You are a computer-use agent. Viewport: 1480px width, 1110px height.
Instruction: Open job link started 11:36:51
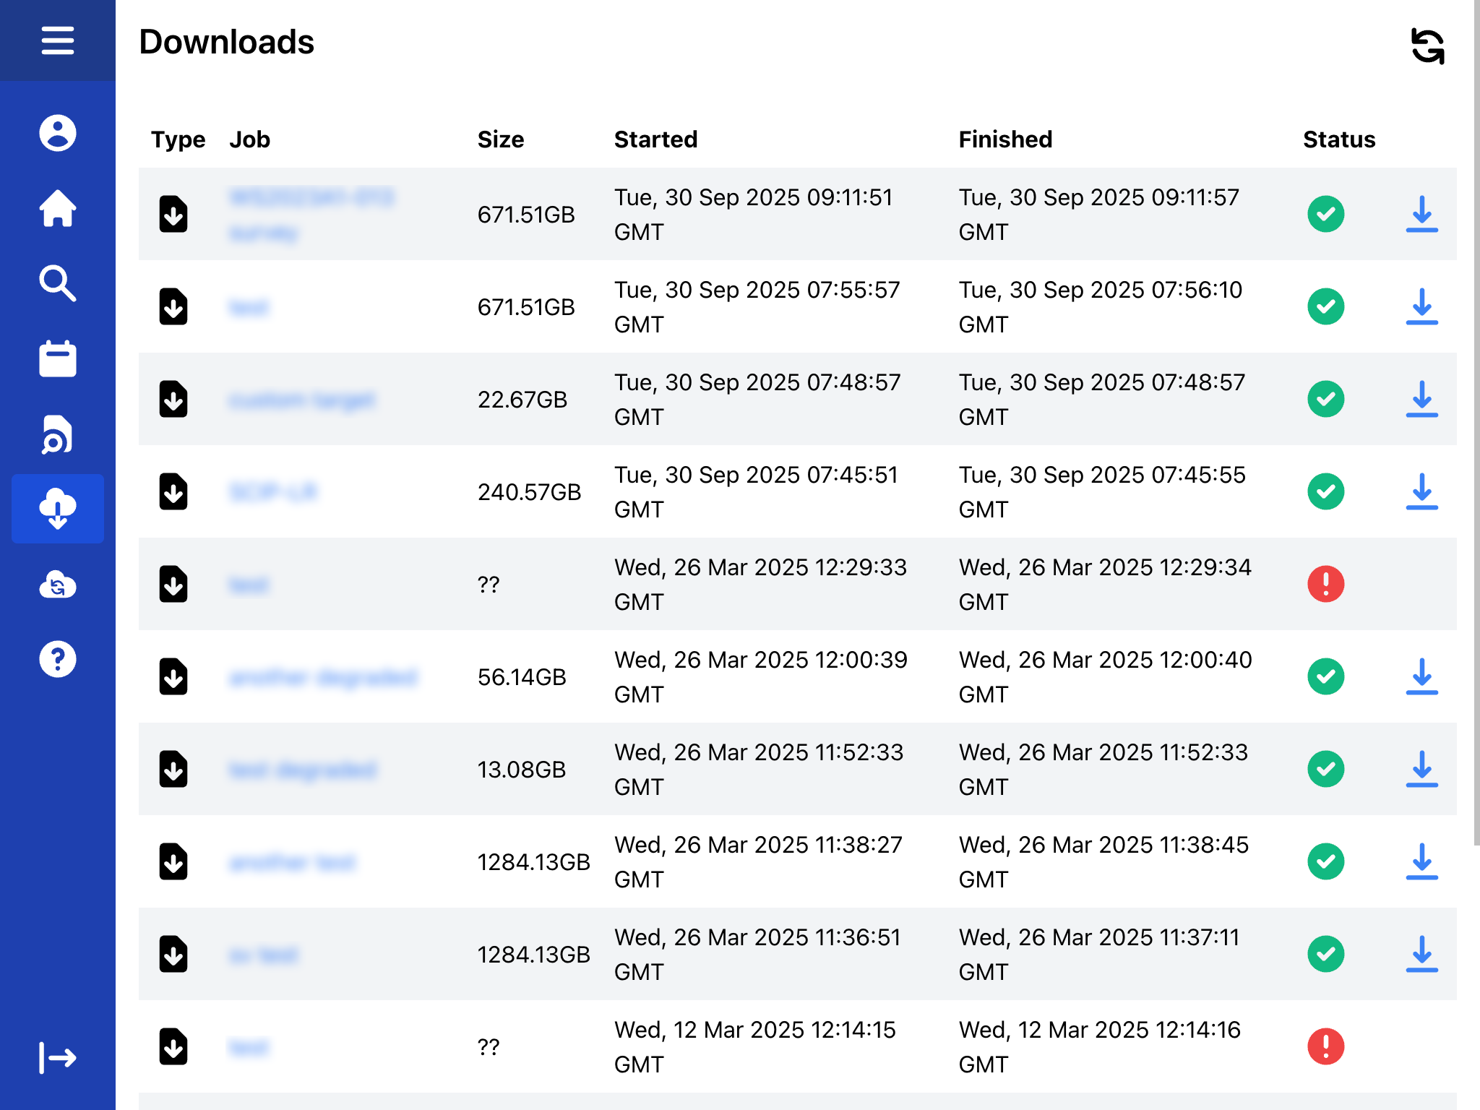[x=263, y=955]
